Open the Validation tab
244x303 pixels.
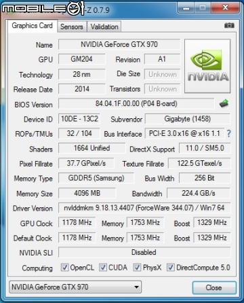104,26
